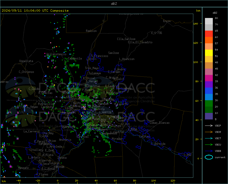This screenshot has height=184, width=228.
Task: Click the 'Tulumaya' place label
Action: [x=95, y=73]
